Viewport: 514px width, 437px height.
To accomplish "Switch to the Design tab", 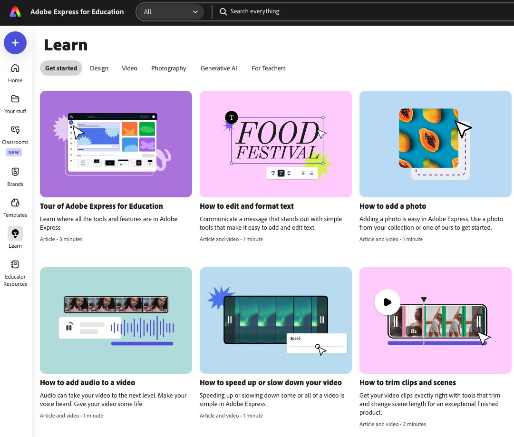I will (99, 68).
